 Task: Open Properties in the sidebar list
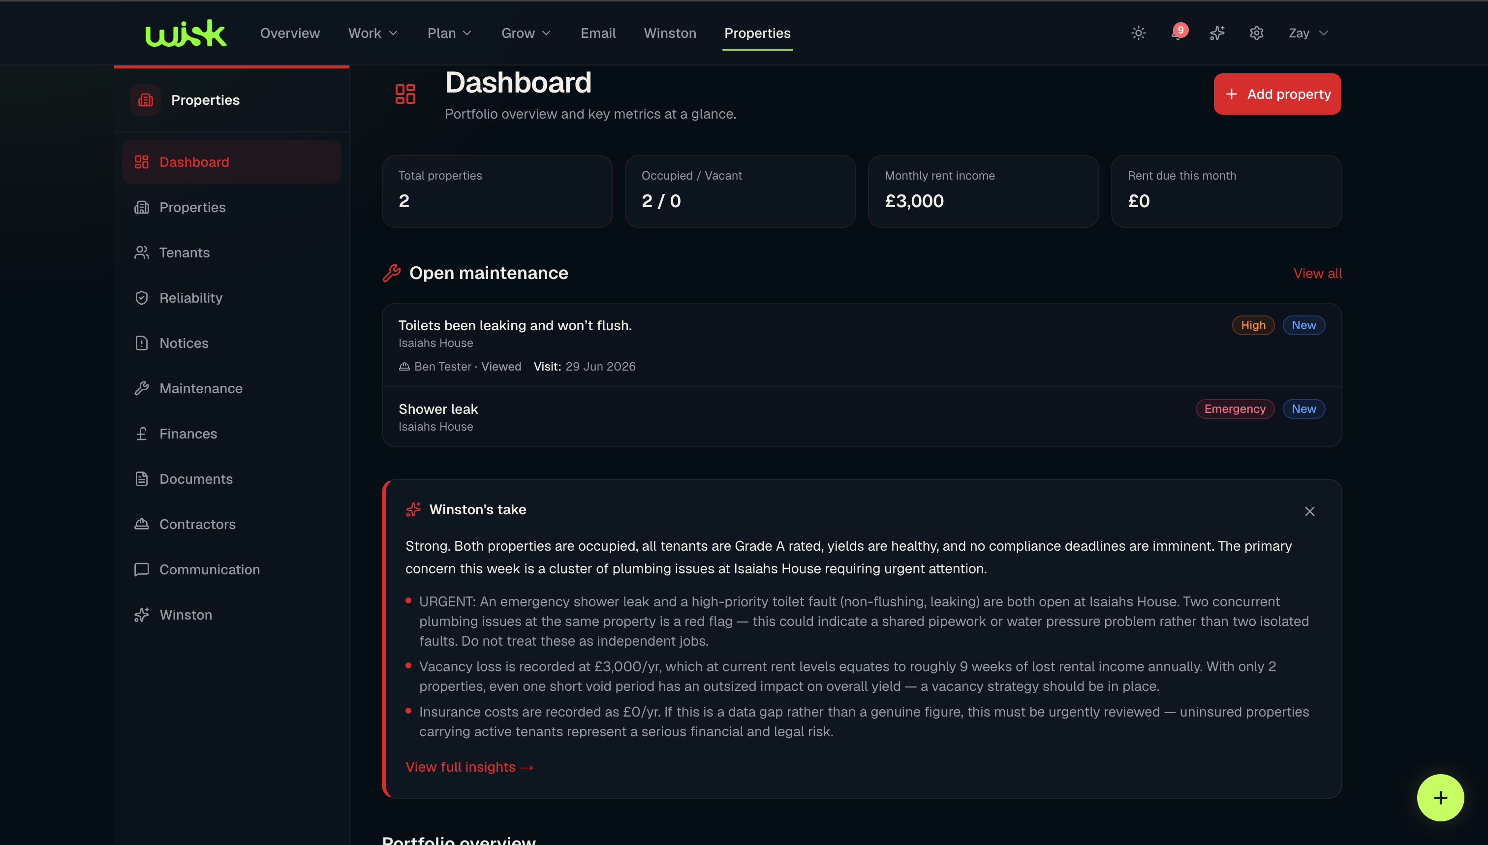(231, 207)
